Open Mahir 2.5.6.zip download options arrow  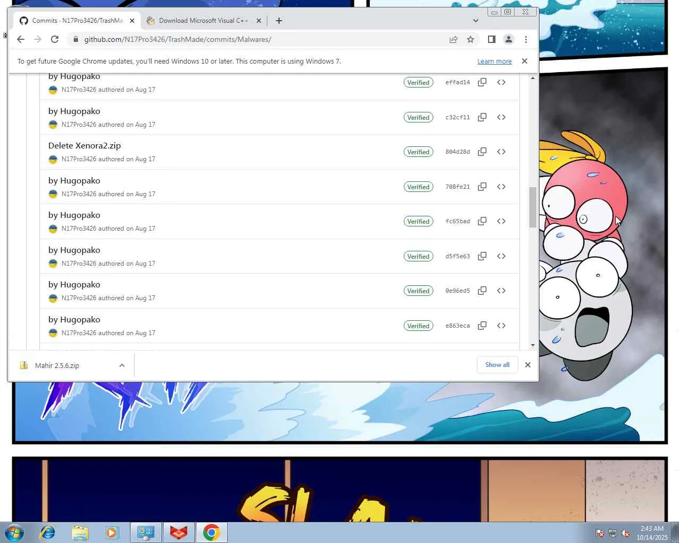tap(122, 365)
